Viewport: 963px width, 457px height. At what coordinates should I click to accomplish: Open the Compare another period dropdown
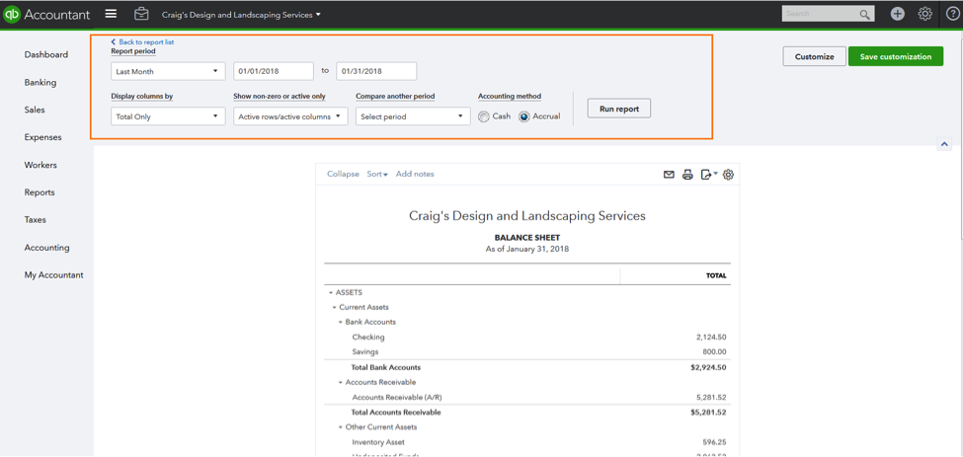413,116
